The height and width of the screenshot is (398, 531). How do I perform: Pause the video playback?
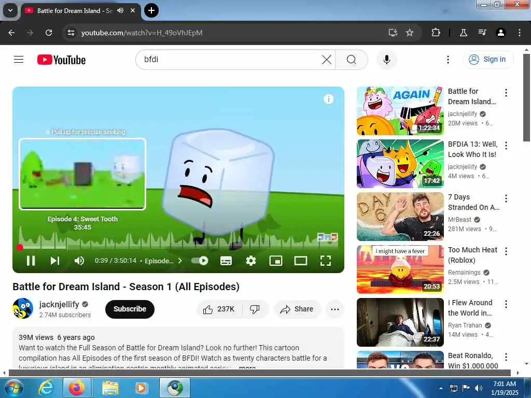coord(31,261)
